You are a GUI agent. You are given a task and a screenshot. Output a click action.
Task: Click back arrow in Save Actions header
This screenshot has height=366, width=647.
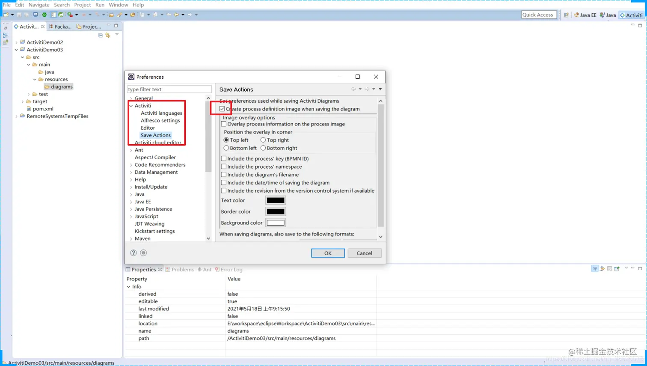(353, 89)
